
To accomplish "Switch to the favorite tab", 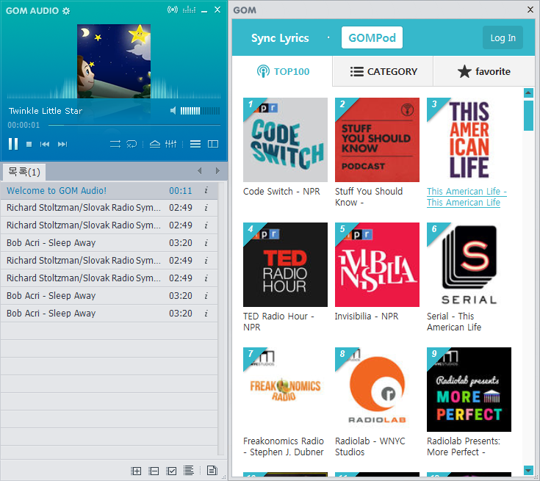I will 484,71.
